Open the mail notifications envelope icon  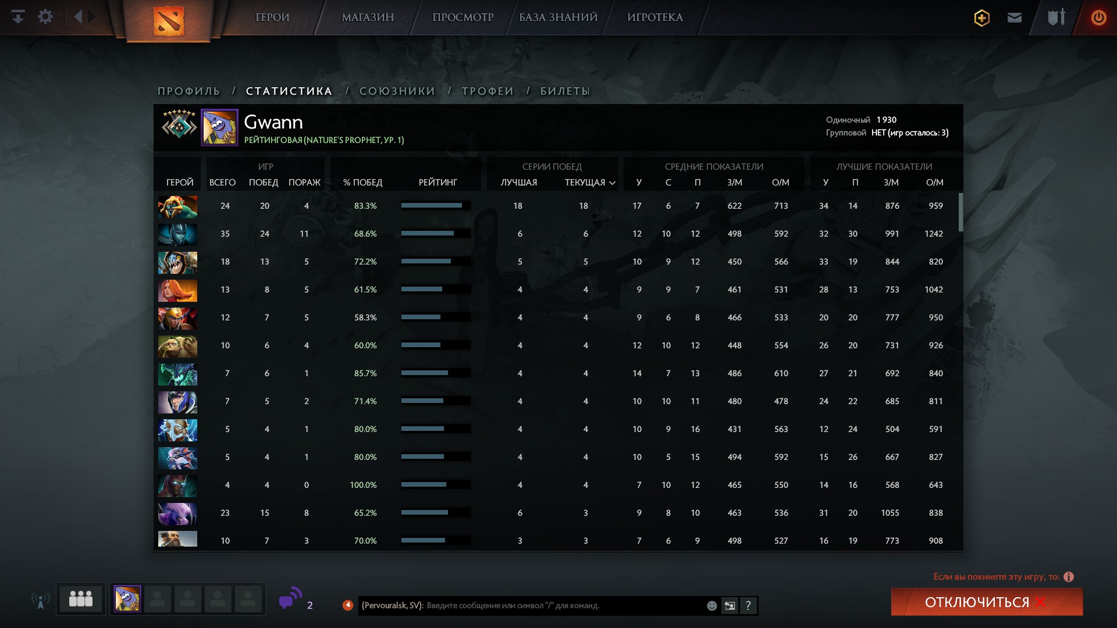click(1014, 18)
